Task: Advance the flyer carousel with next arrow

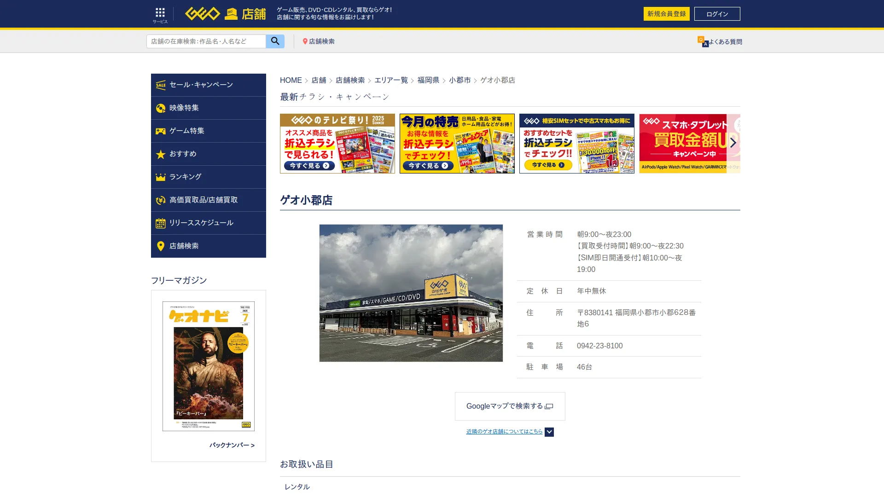Action: 733,143
